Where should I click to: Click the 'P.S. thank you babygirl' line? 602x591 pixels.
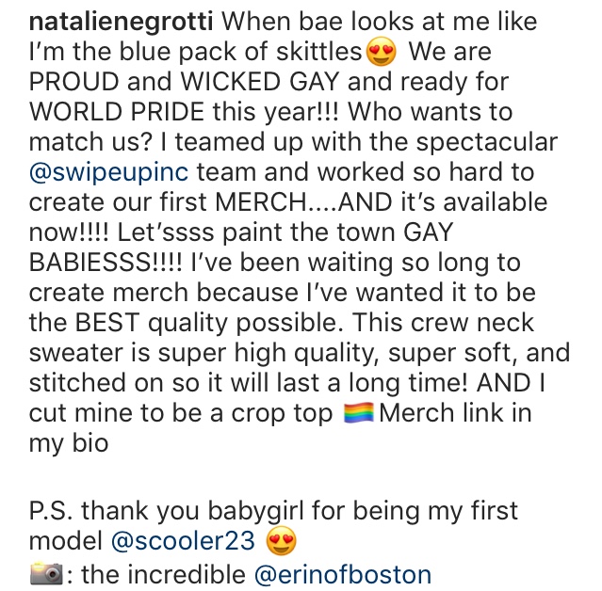click(274, 511)
